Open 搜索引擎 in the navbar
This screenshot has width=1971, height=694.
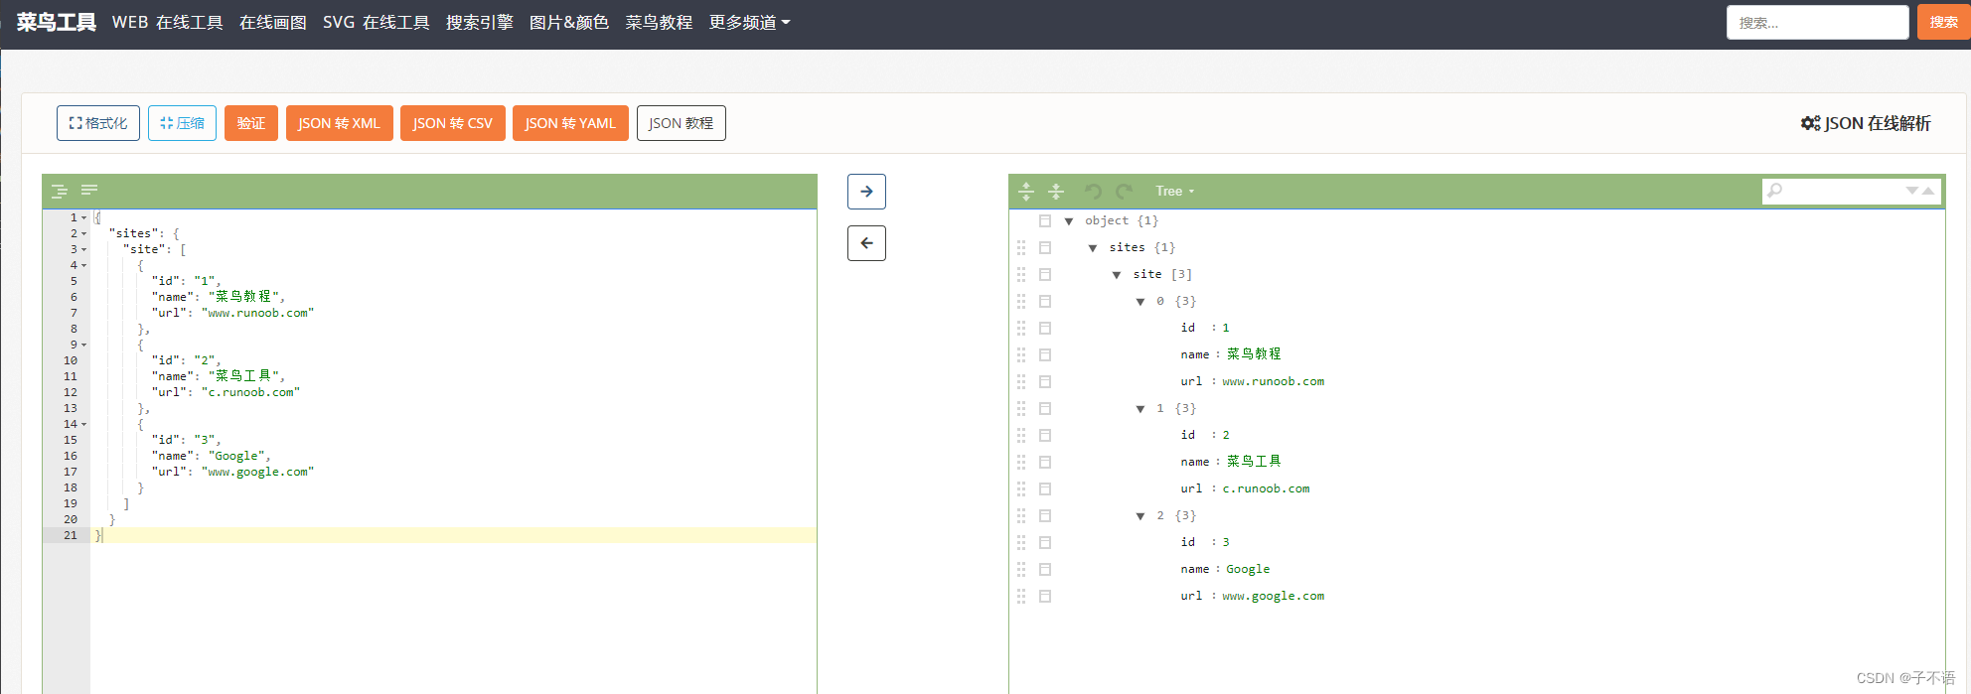(480, 23)
